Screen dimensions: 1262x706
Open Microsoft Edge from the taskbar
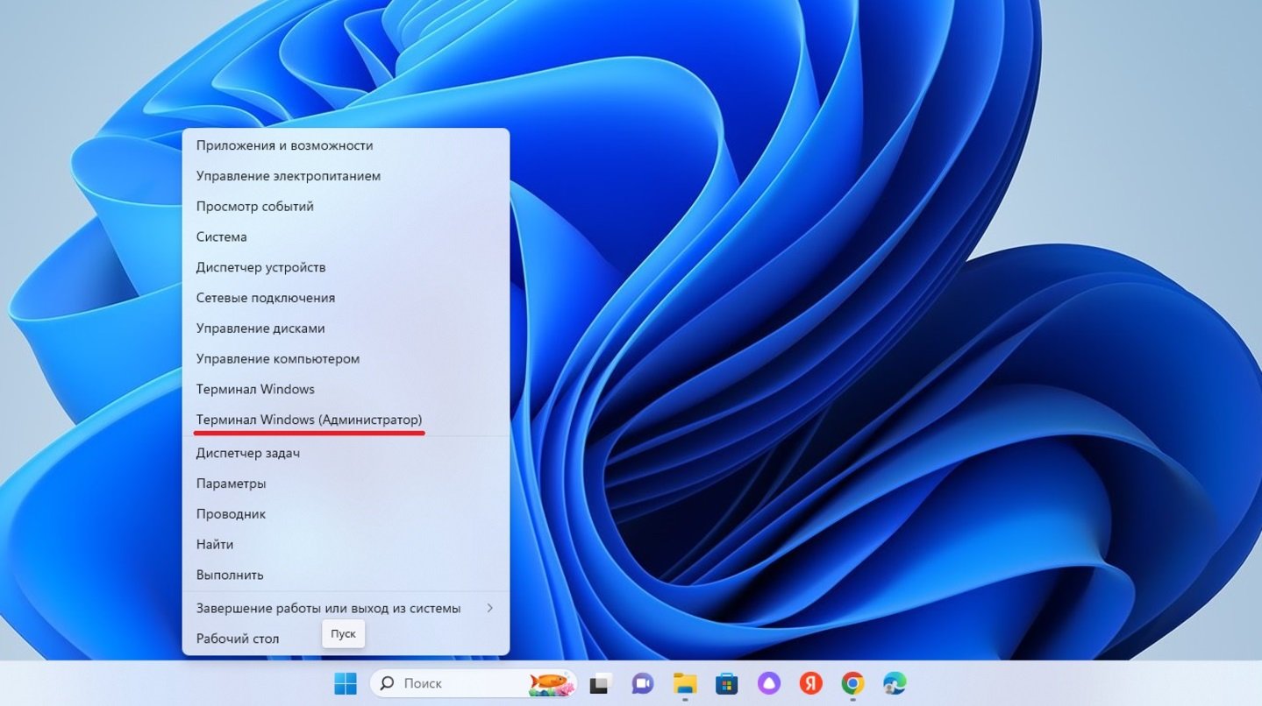click(895, 683)
